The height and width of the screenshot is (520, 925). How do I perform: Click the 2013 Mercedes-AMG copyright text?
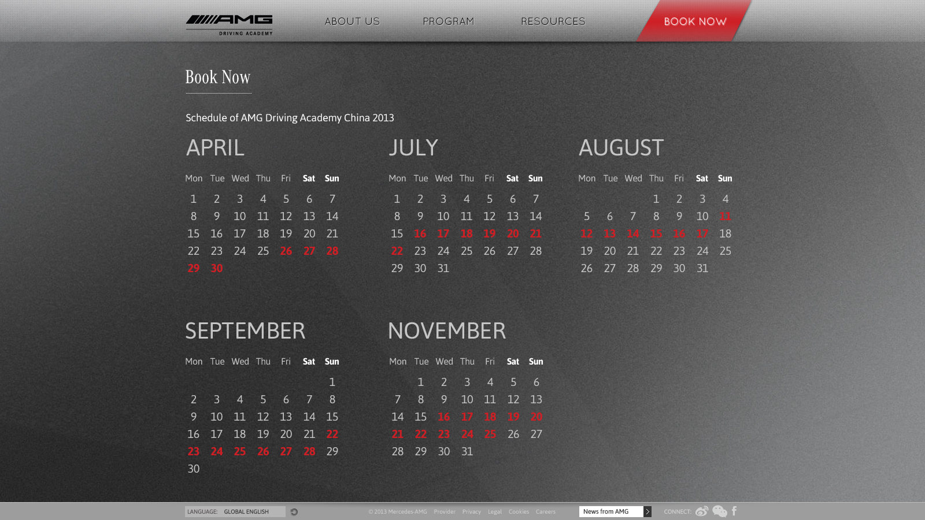[x=398, y=512]
